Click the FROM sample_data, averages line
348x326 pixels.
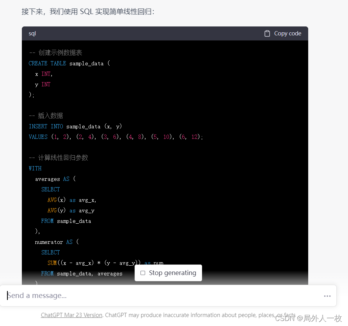click(82, 273)
